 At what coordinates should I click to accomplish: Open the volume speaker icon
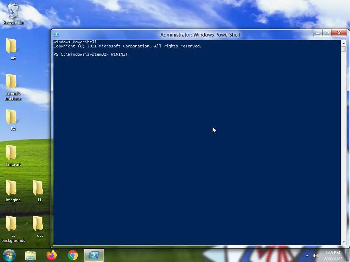(x=315, y=256)
